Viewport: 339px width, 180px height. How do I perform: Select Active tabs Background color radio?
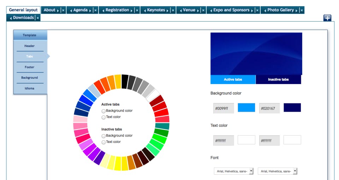pyautogui.click(x=103, y=111)
